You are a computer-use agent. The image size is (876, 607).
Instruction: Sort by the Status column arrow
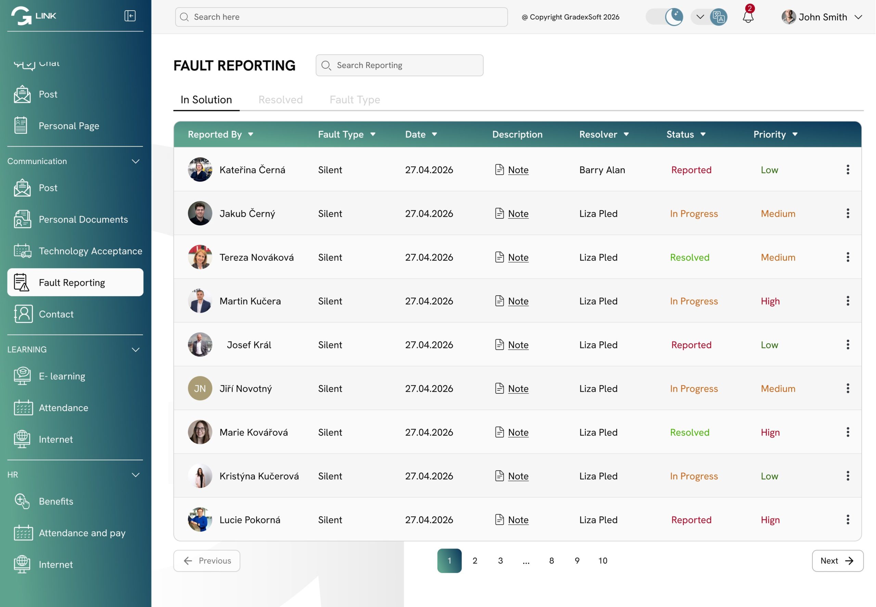(703, 134)
